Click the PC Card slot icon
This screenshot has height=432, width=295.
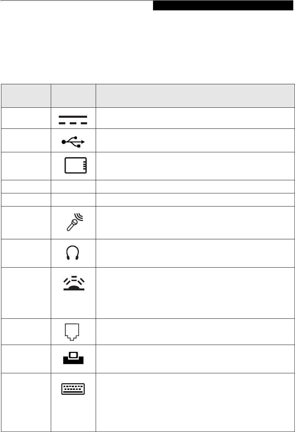(75, 165)
